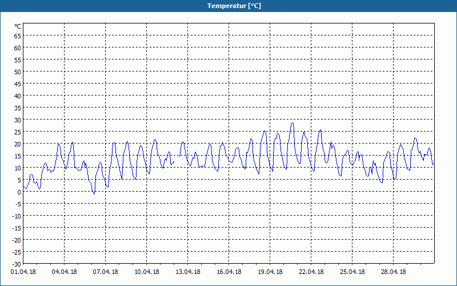Select the 16.04.18 date marker
Screen dimensions: 457x286
[229, 272]
